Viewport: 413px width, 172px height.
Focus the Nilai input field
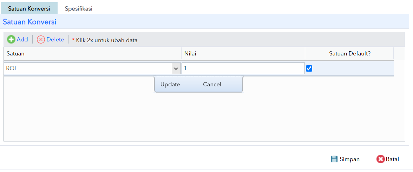pos(243,68)
